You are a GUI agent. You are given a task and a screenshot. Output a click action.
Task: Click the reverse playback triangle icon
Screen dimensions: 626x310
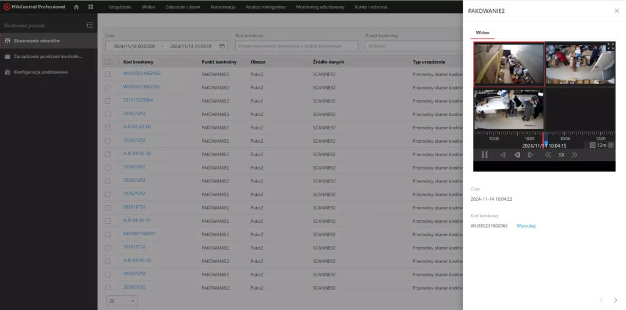(x=503, y=155)
